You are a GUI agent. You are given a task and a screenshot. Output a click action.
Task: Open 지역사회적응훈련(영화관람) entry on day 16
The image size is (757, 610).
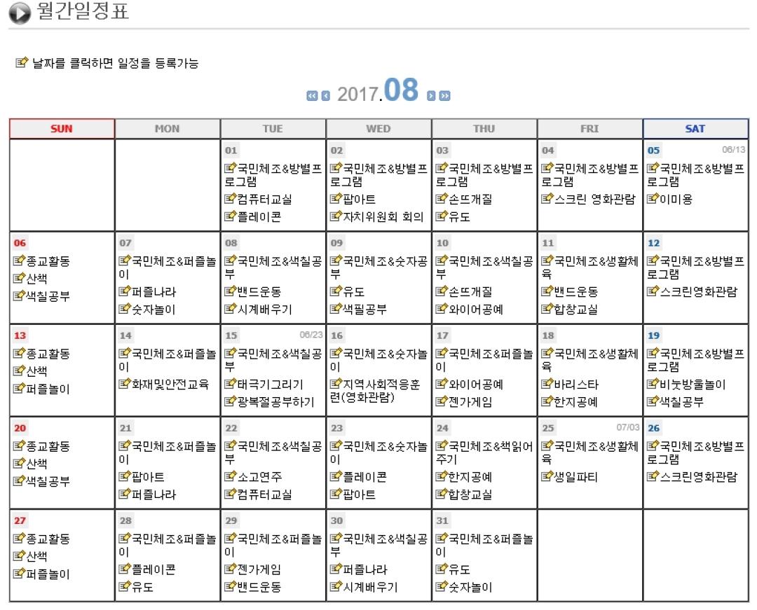[x=375, y=391]
